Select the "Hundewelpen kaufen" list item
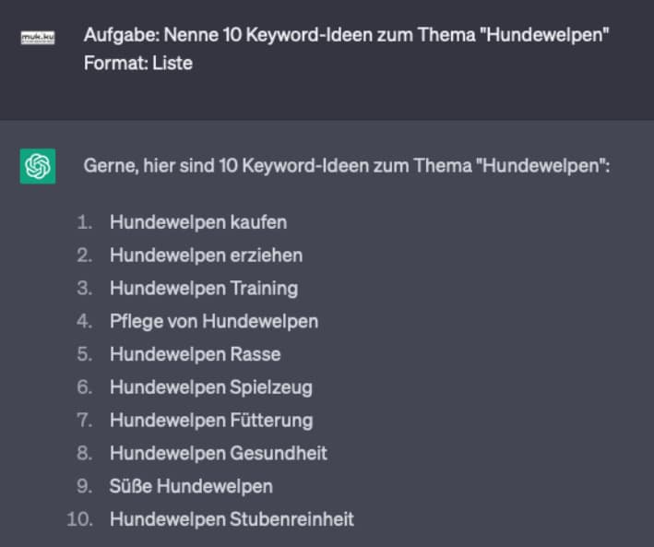654x547 pixels. [198, 222]
